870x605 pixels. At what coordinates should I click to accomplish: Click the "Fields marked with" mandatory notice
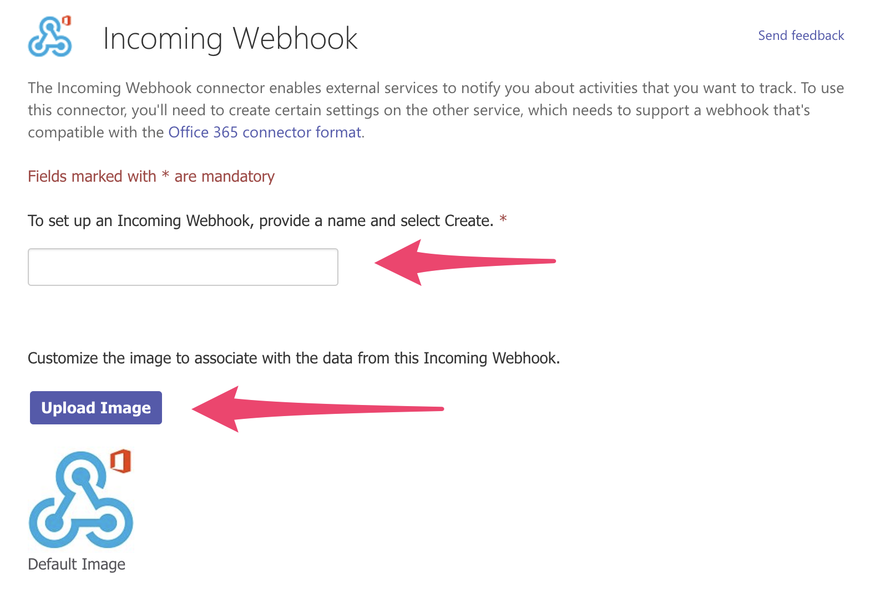click(x=92, y=176)
